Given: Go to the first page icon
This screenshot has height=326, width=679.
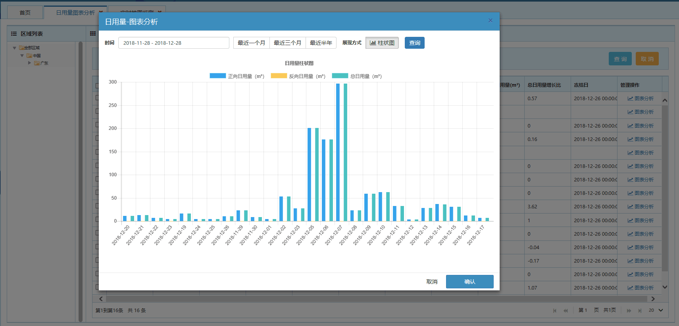Looking at the screenshot, I should pos(555,311).
